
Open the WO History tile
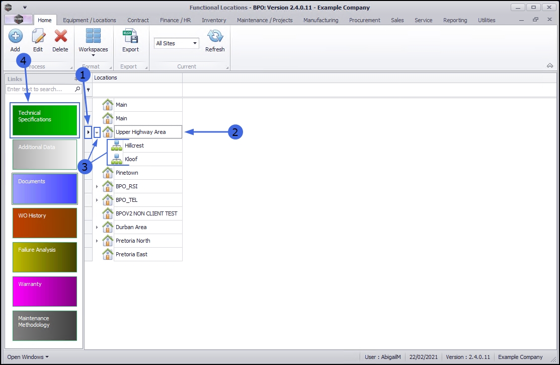tap(45, 223)
